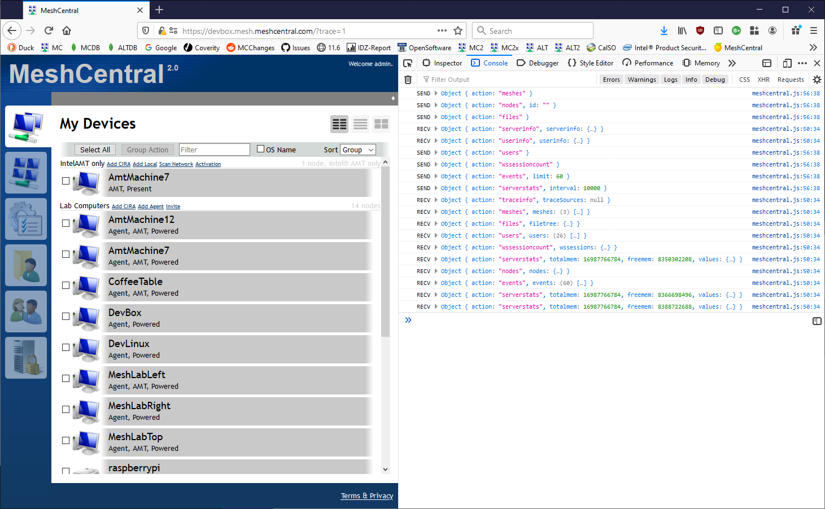The width and height of the screenshot is (825, 509).
Task: Go to browser home page icon
Action: click(67, 30)
